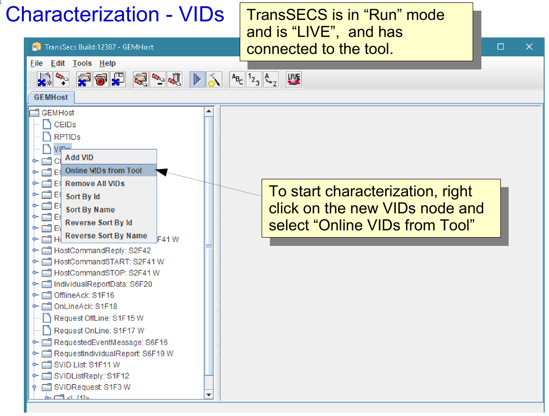
Task: Click the trash can delete icon
Action: tap(174, 79)
